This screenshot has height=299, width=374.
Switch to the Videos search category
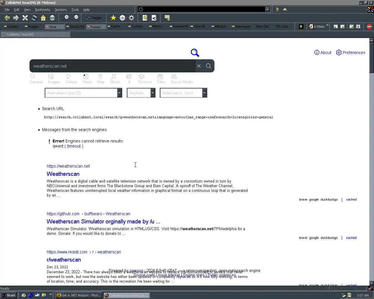71,79
